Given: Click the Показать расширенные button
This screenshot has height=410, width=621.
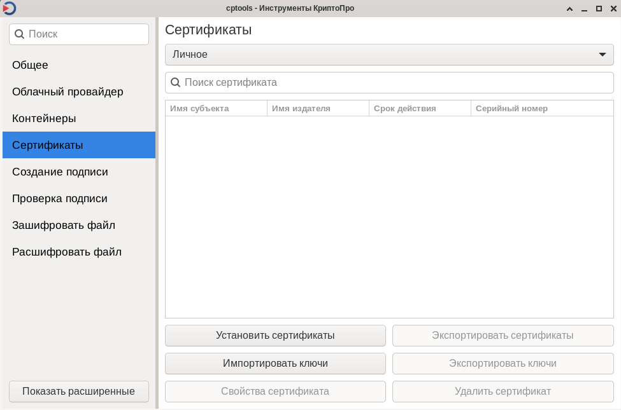Looking at the screenshot, I should [x=79, y=392].
